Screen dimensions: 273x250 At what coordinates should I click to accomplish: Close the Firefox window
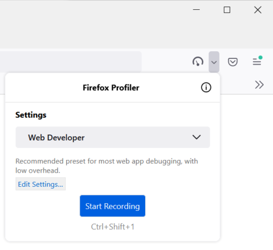point(258,10)
